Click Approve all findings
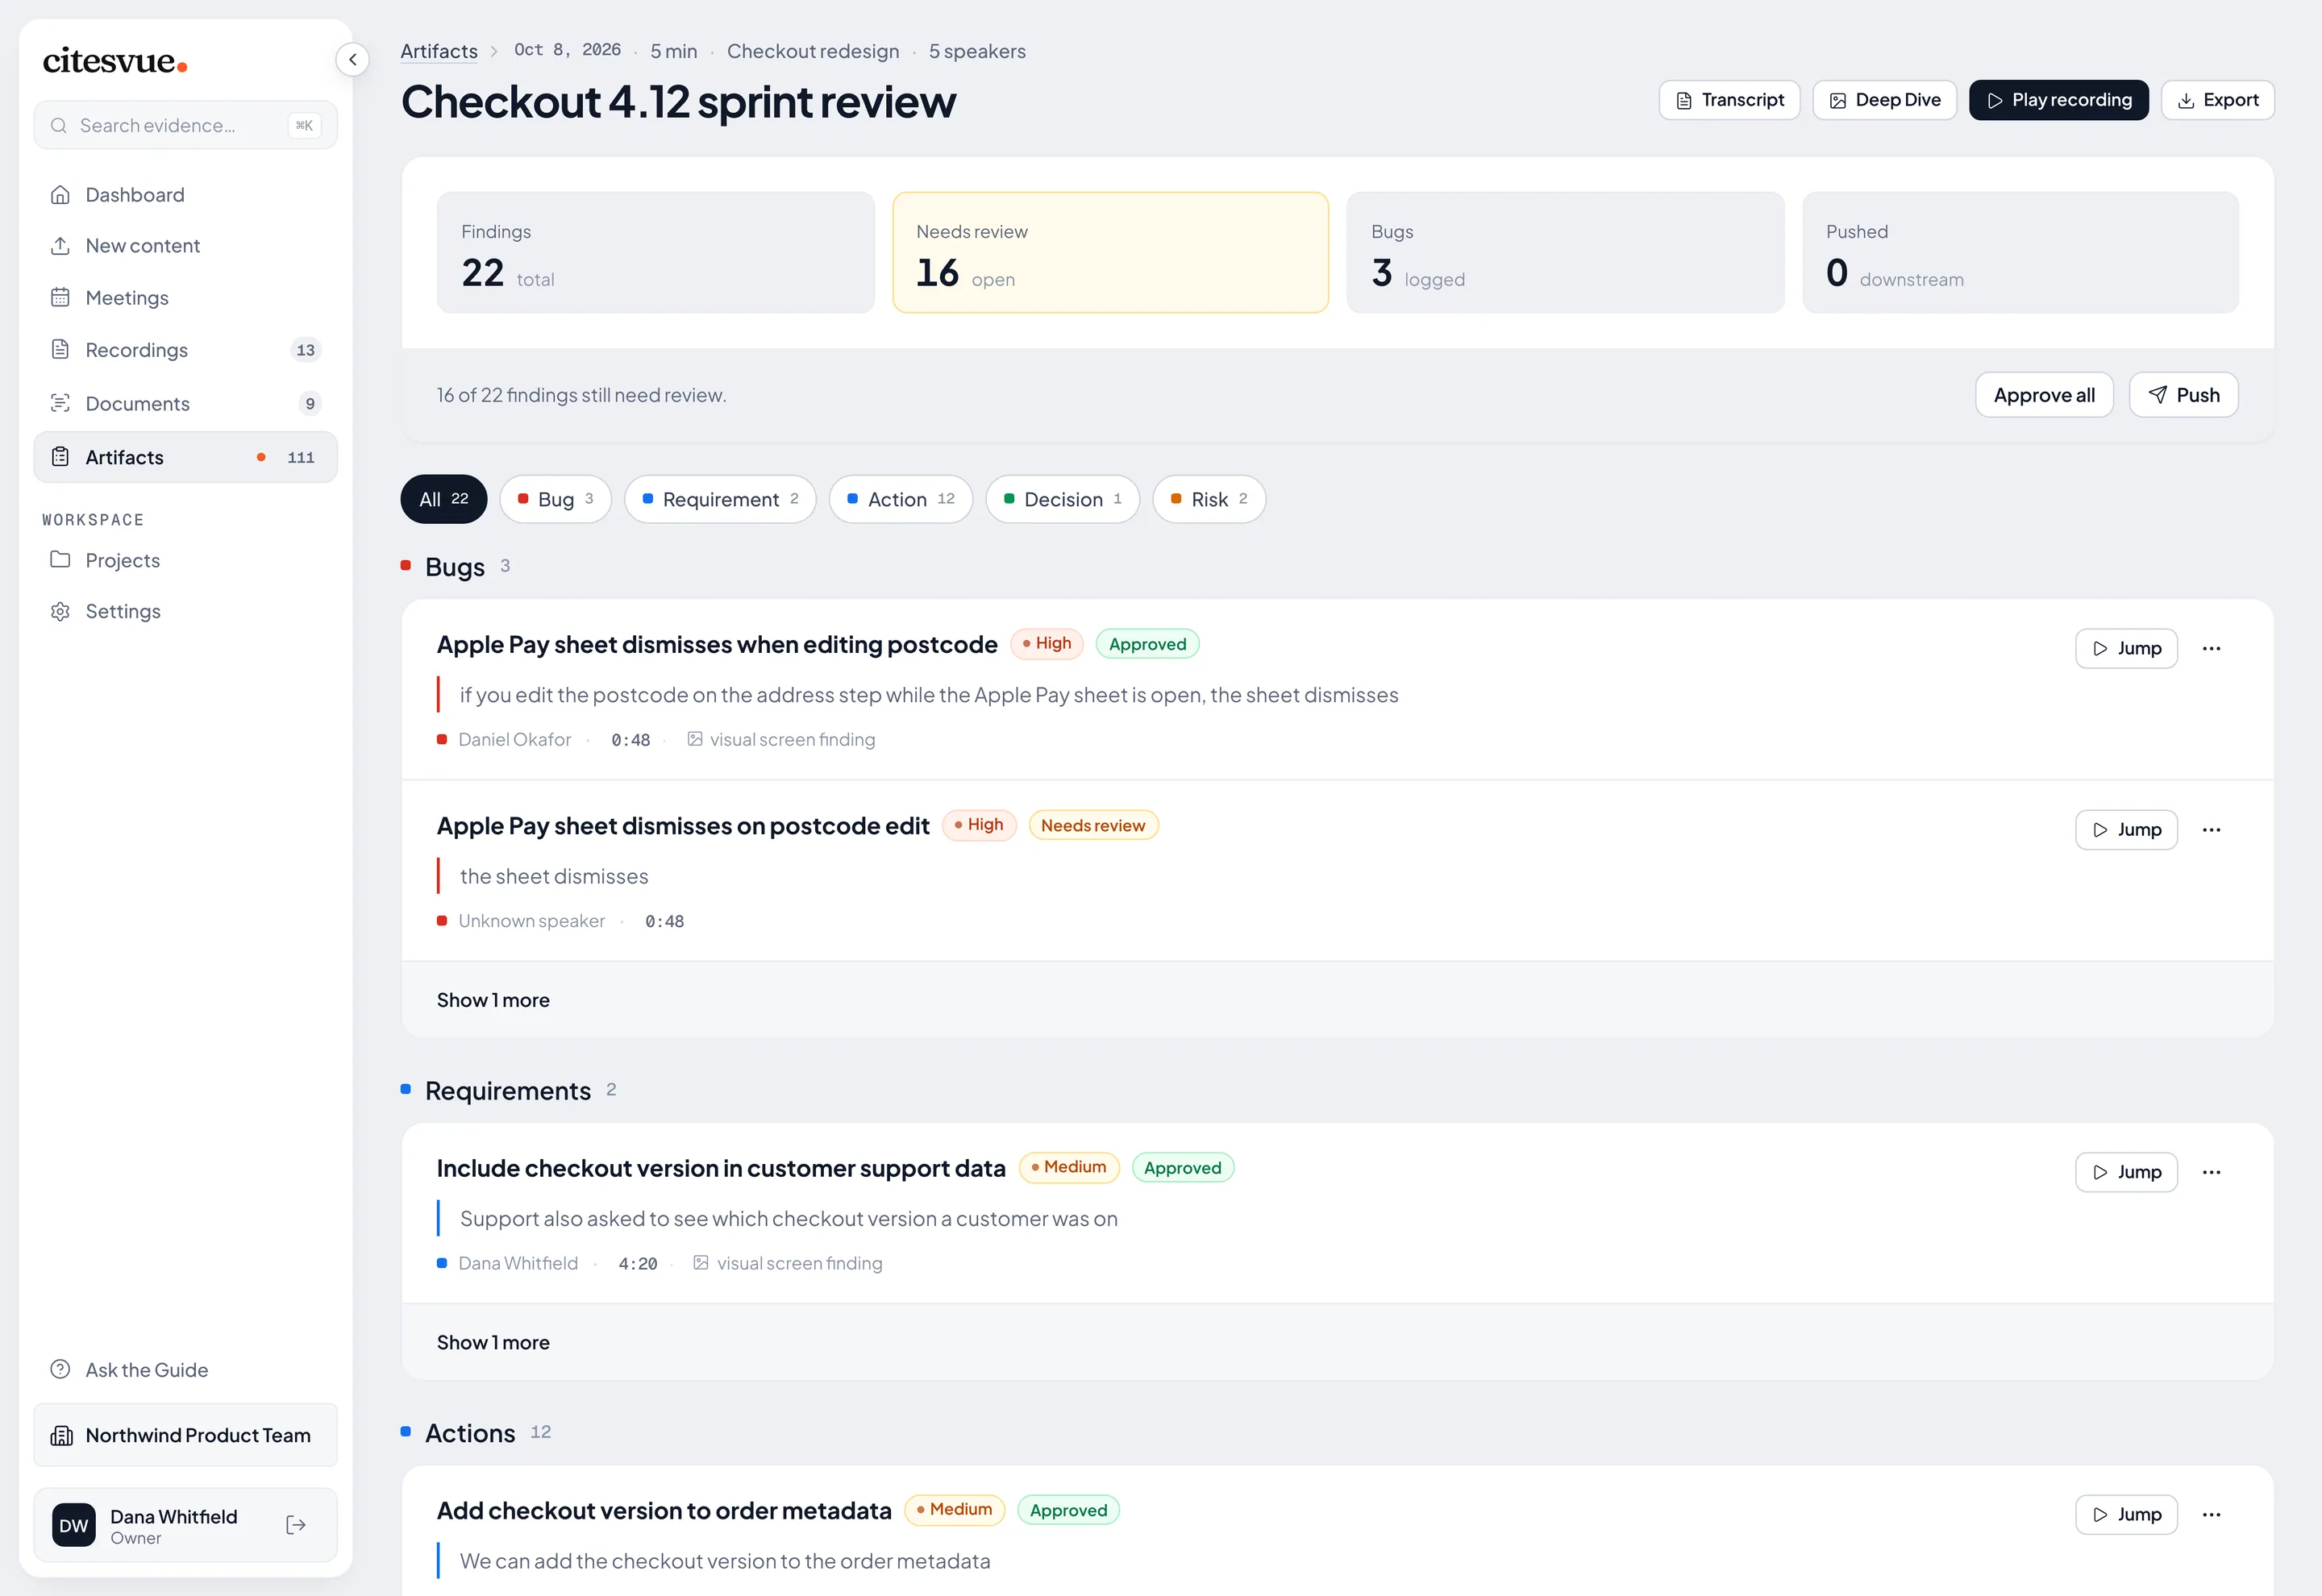The width and height of the screenshot is (2322, 1596). pyautogui.click(x=2043, y=395)
